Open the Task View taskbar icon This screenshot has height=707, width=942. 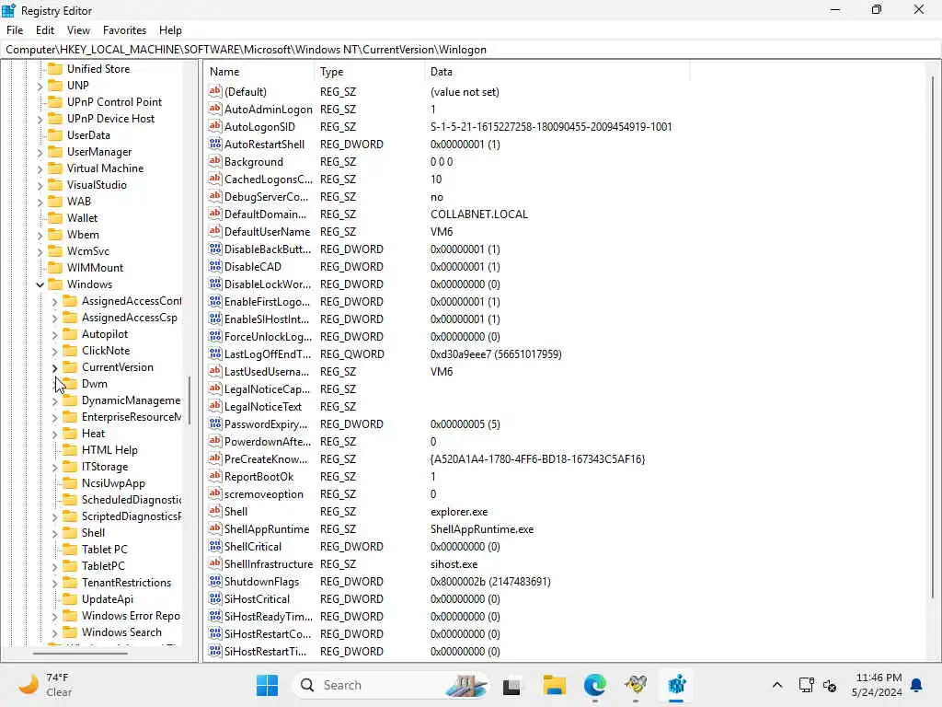[x=511, y=685]
